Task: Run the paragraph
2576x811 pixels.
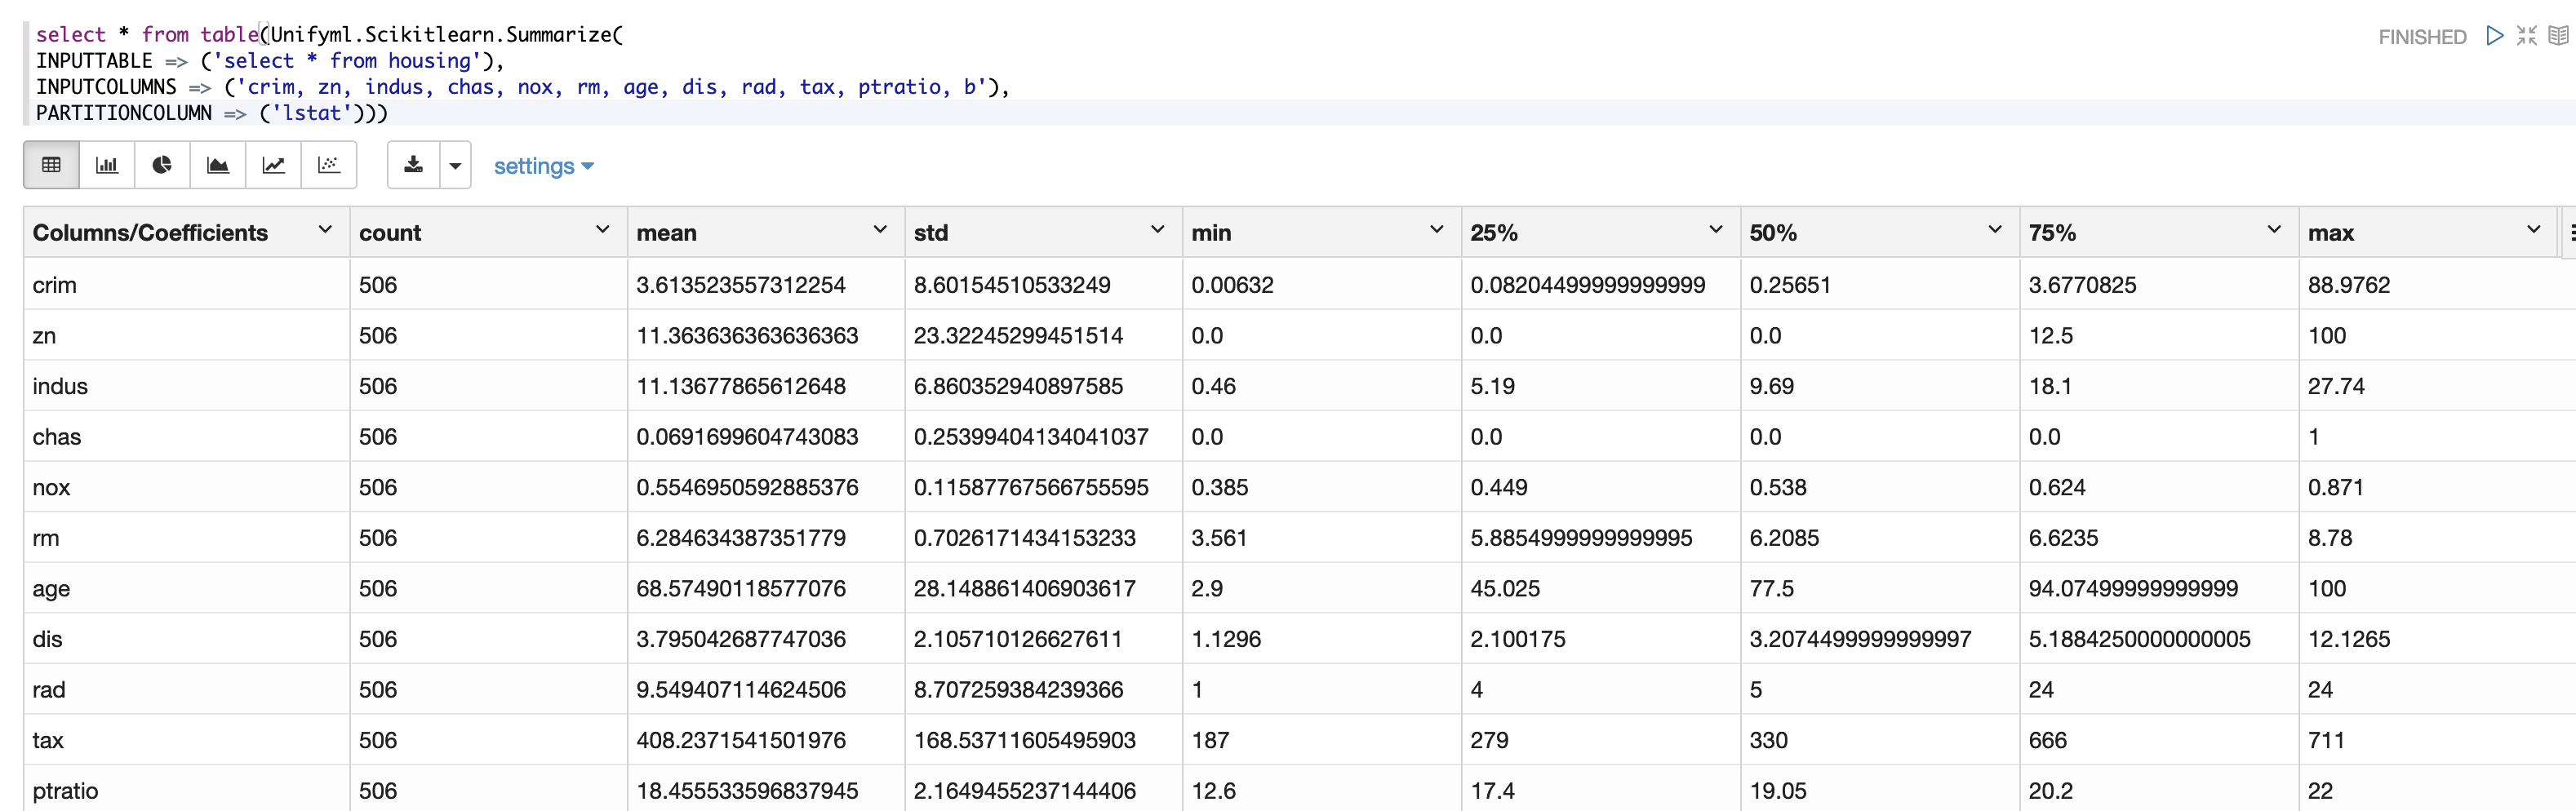Action: click(x=2495, y=36)
